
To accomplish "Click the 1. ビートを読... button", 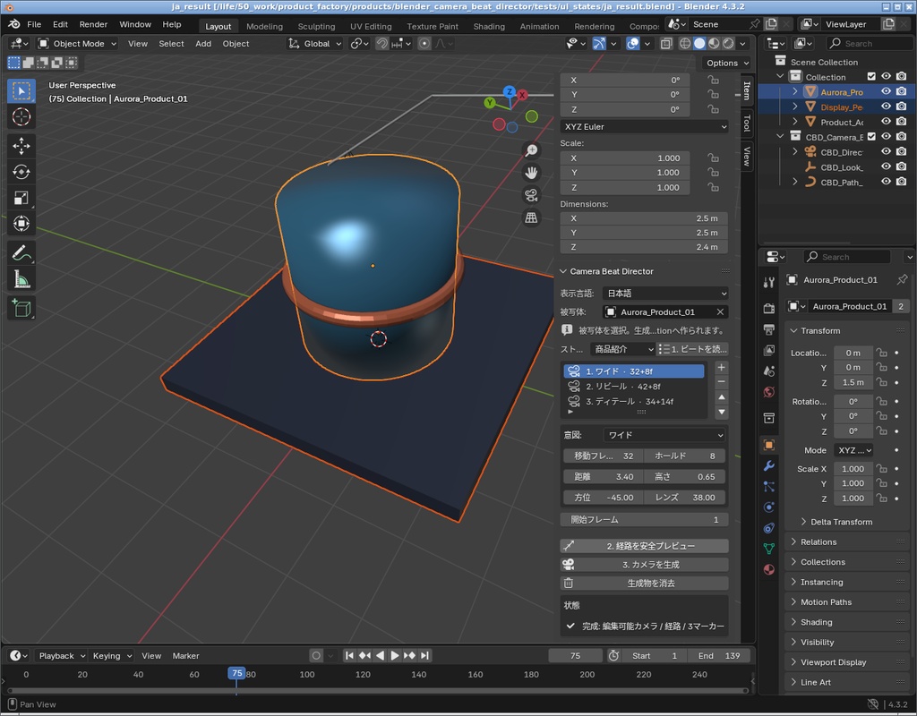I will (692, 349).
